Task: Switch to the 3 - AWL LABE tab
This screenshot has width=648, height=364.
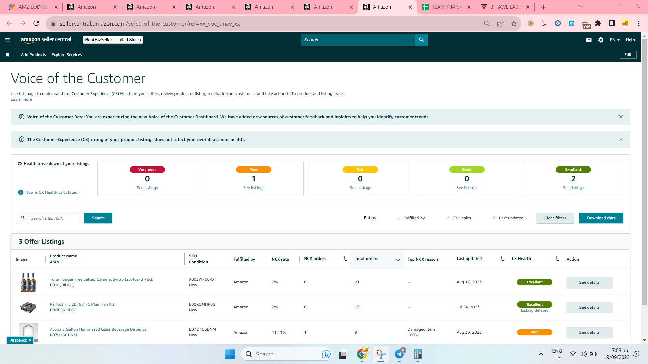Action: point(505,7)
